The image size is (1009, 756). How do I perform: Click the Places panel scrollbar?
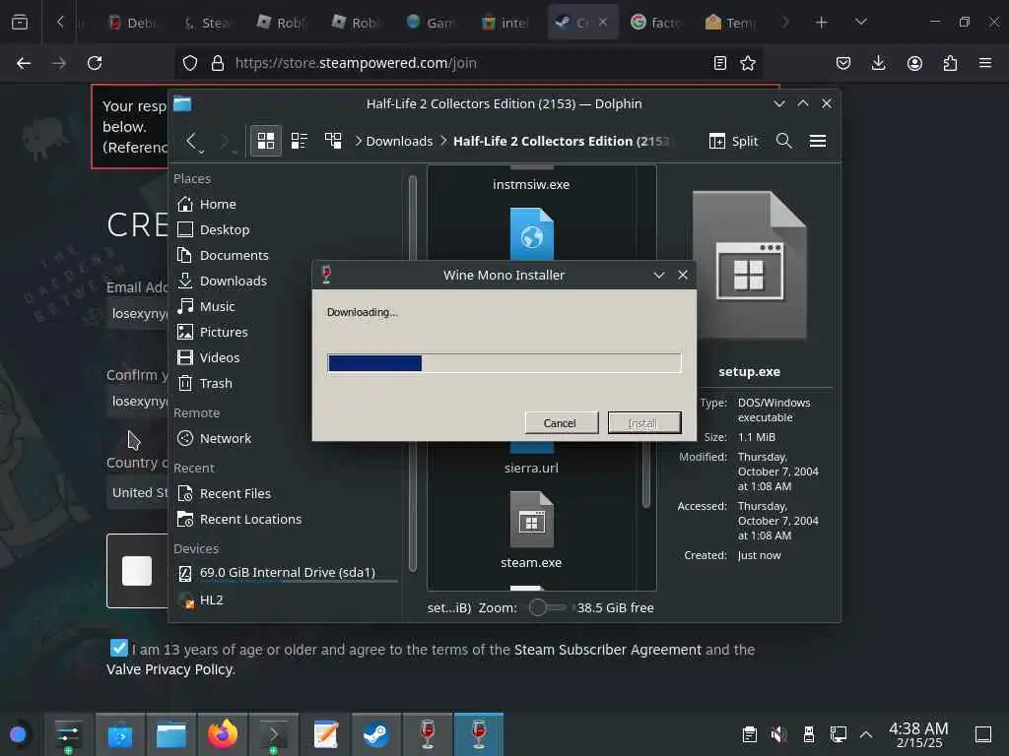413,373
